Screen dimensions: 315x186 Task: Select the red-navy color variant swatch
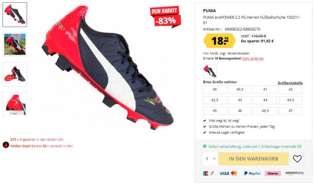point(210,71)
